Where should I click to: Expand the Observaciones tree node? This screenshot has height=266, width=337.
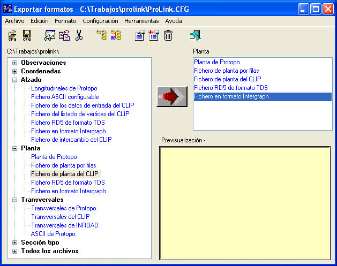[15, 63]
